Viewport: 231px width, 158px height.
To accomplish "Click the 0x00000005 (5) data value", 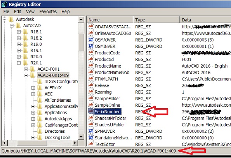I will pos(198,40).
